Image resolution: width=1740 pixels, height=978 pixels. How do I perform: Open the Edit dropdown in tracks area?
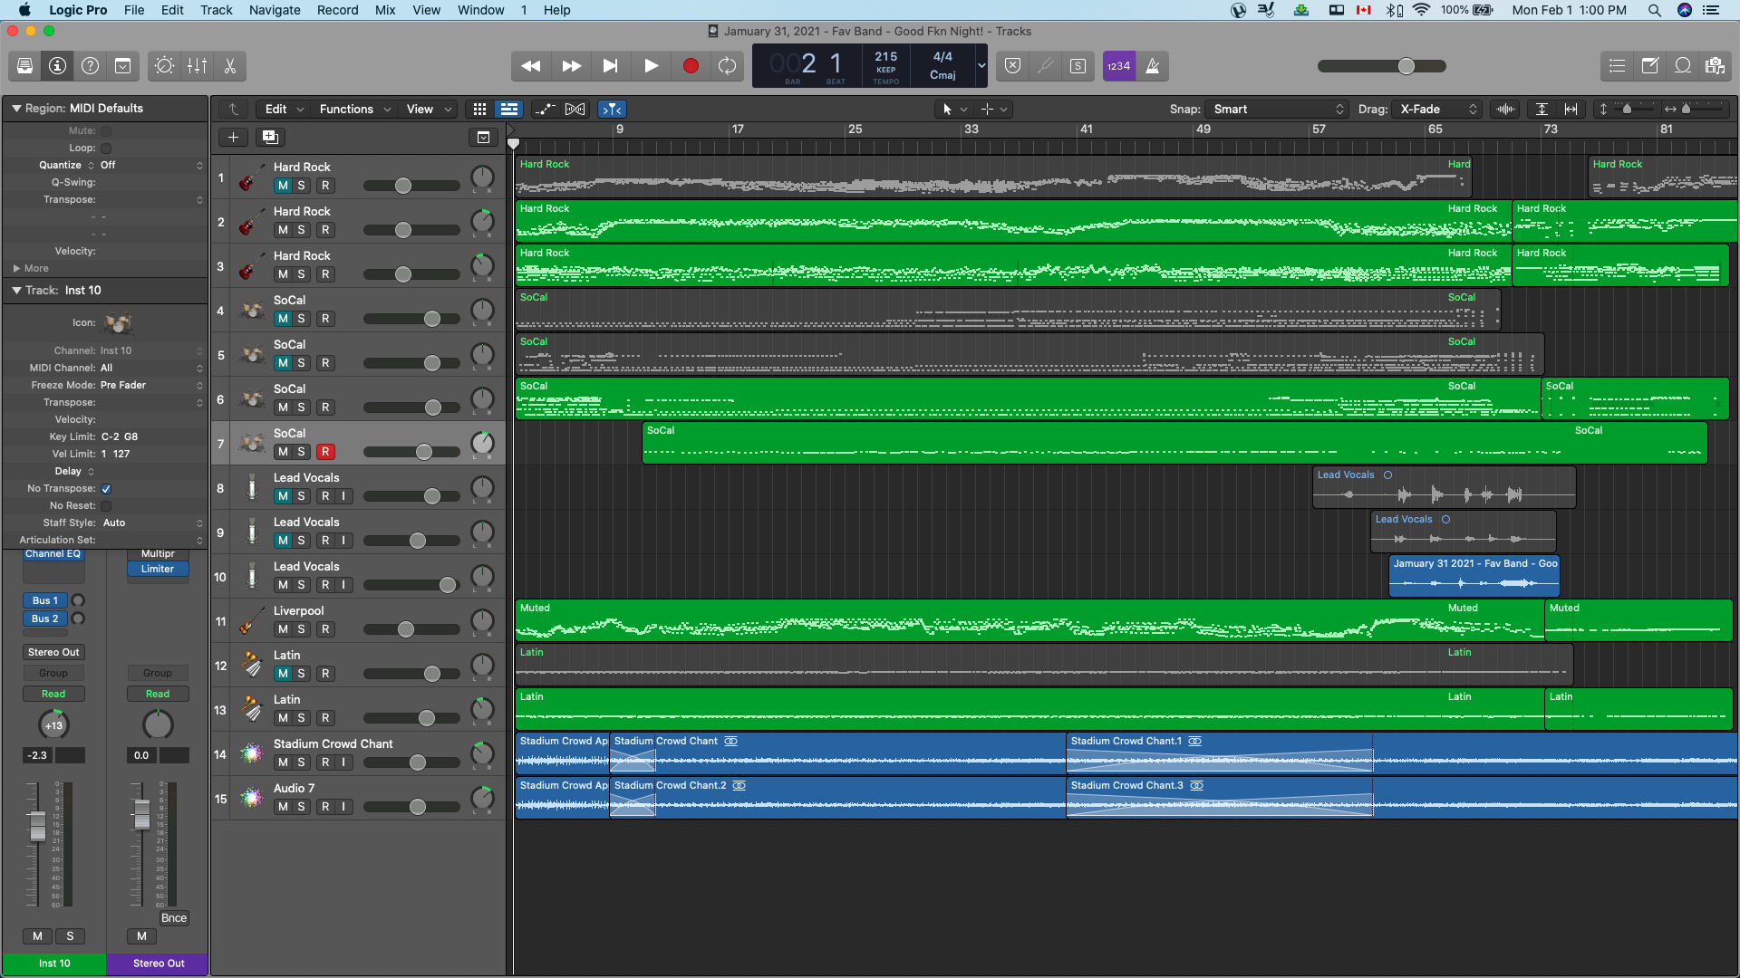[x=284, y=109]
